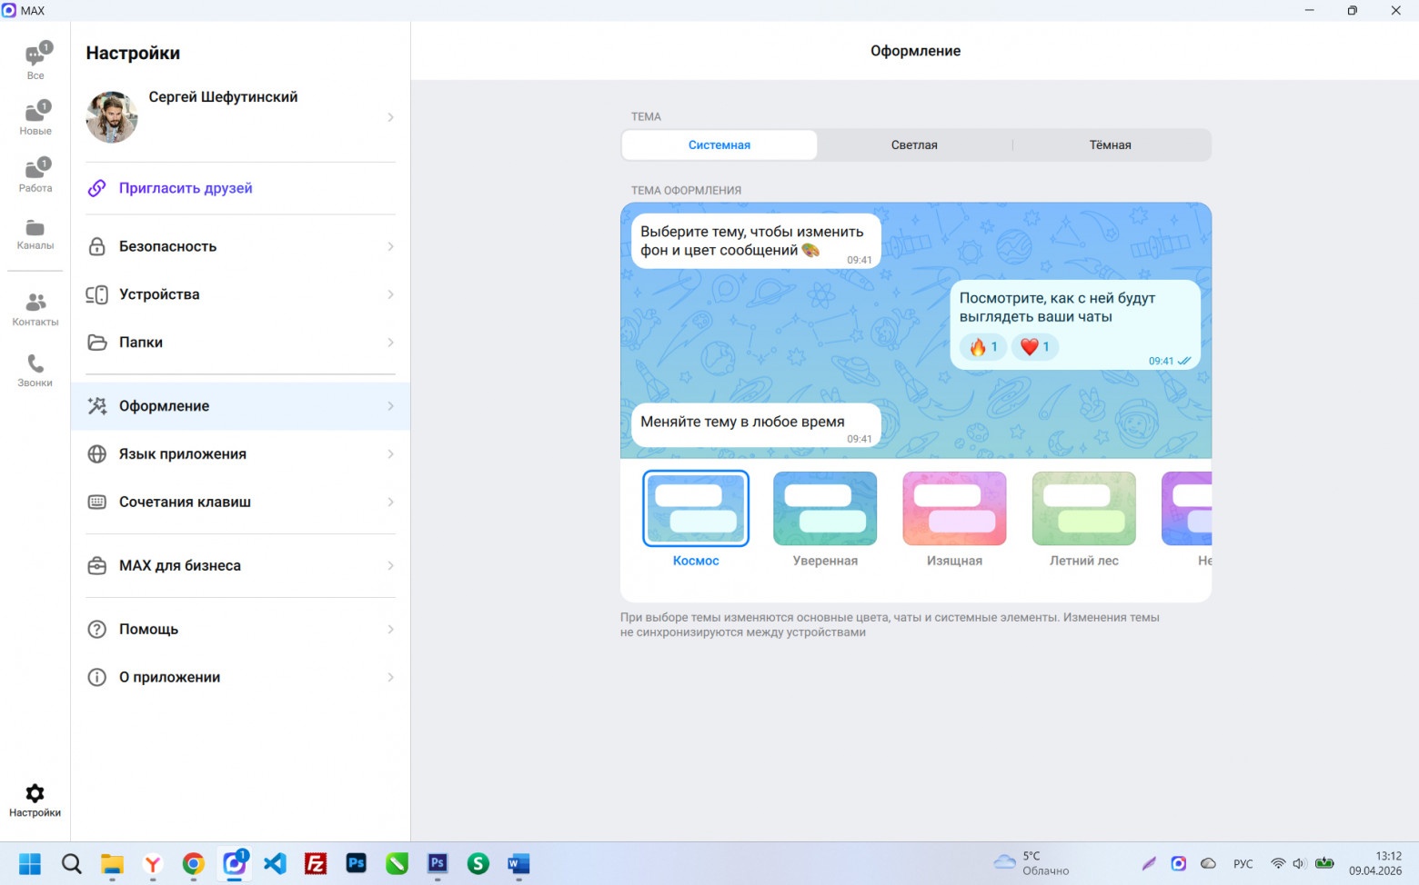Click the briefcase icon beside MAX для бизнеса
Viewport: 1419px width, 885px height.
pos(96,565)
